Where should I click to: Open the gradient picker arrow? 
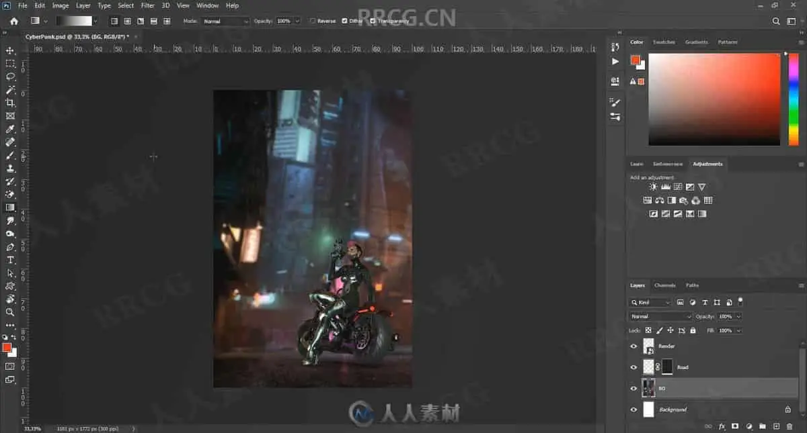pyautogui.click(x=95, y=21)
